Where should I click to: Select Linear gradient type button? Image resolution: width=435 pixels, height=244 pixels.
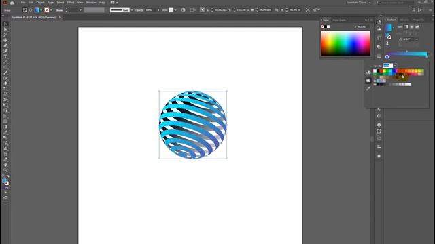click(x=406, y=27)
